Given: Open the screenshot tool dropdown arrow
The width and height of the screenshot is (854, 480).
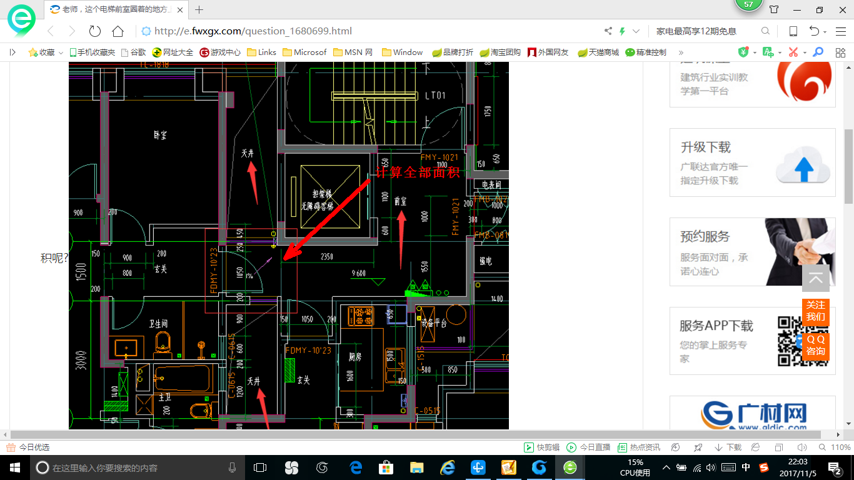Looking at the screenshot, I should click(805, 53).
